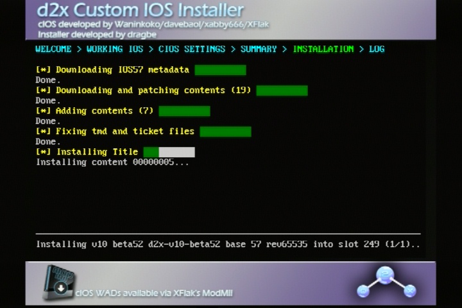Click the cIOS developers credit line
The image size is (462, 308).
click(x=153, y=24)
